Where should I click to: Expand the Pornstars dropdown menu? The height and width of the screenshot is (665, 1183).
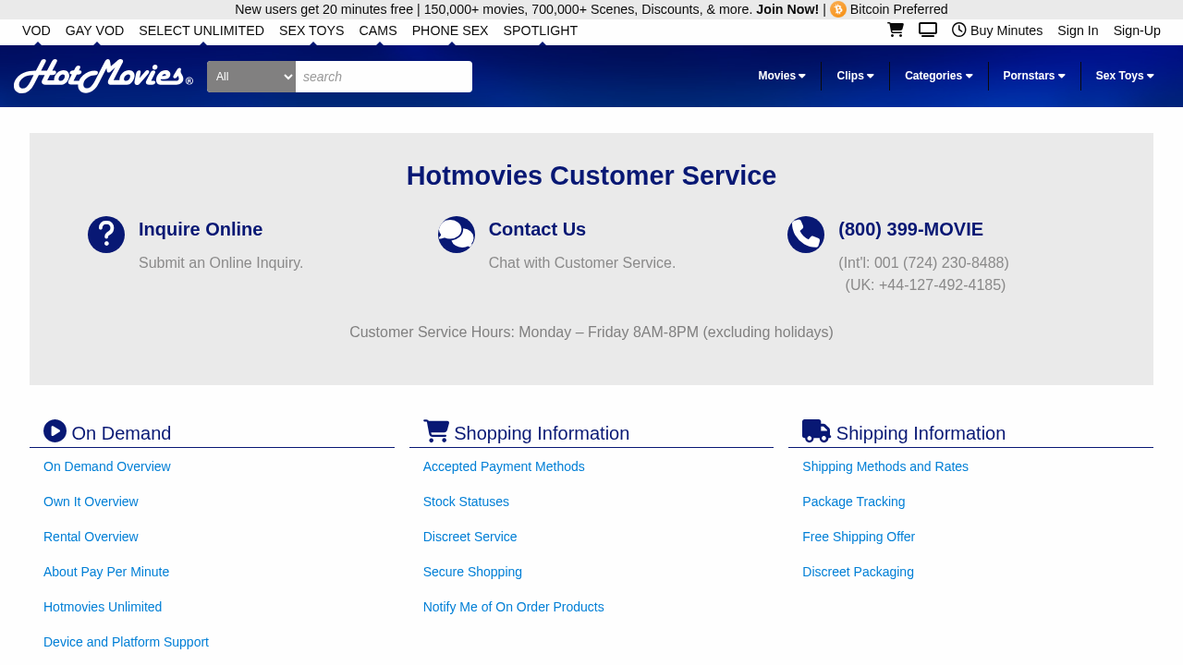tap(1034, 76)
